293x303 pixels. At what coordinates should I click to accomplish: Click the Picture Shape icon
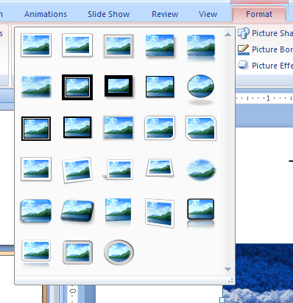click(244, 33)
